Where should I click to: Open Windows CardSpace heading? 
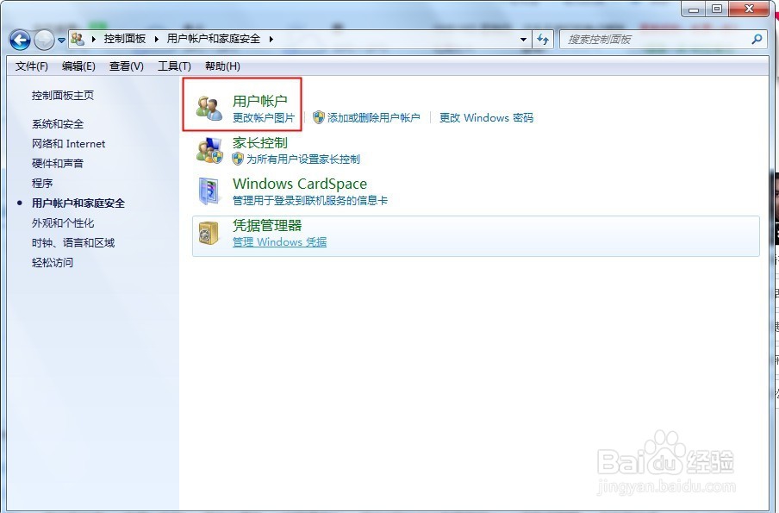pos(300,184)
